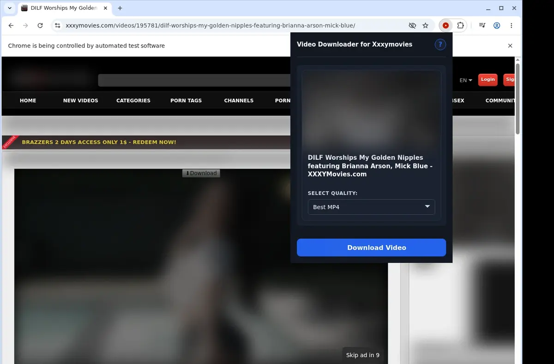Open the extensions puzzle icon
The height and width of the screenshot is (364, 554).
pyautogui.click(x=460, y=26)
